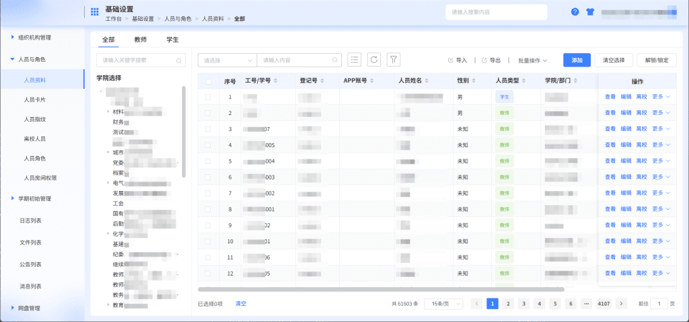
Task: Click the horizontal scrollbar below the table
Action: tap(381, 290)
